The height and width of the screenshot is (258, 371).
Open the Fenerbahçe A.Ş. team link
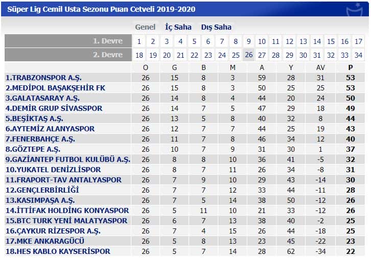tap(40, 139)
